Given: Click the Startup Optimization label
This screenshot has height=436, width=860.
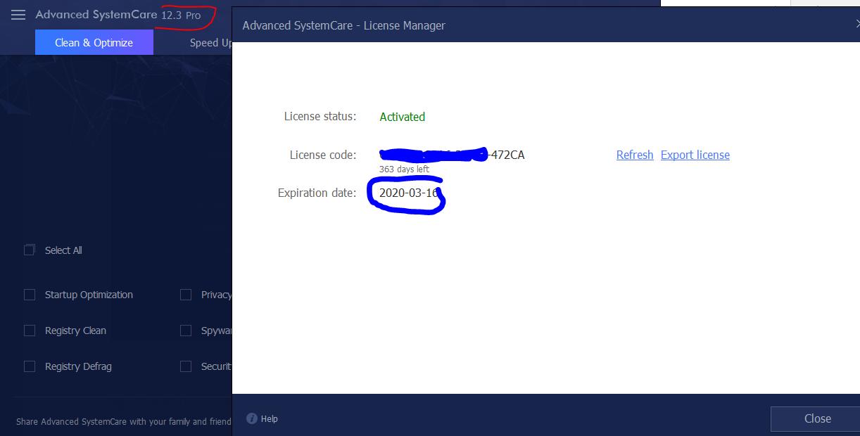Looking at the screenshot, I should coord(89,295).
